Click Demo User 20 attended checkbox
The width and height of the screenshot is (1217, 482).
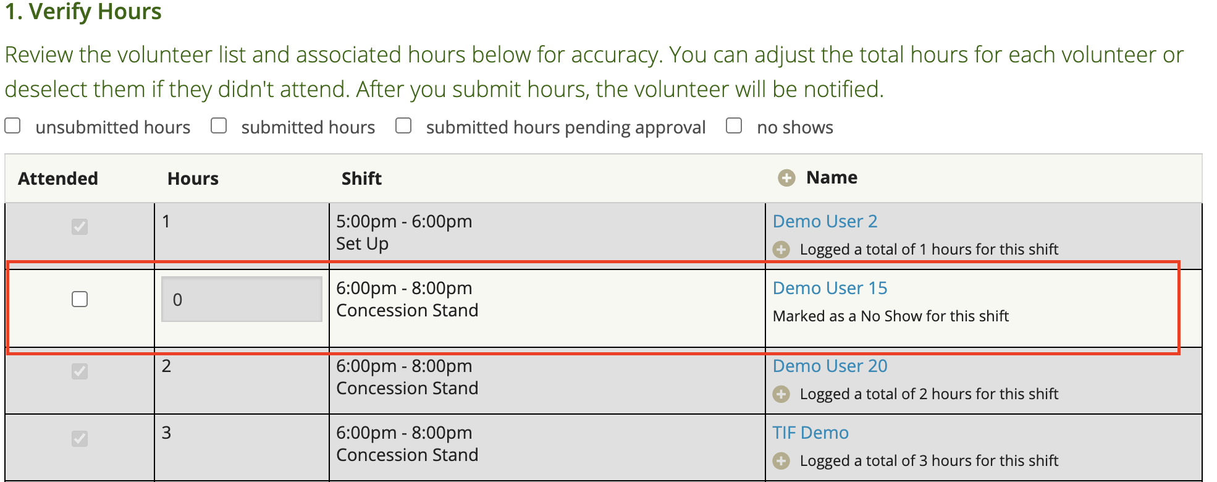80,371
